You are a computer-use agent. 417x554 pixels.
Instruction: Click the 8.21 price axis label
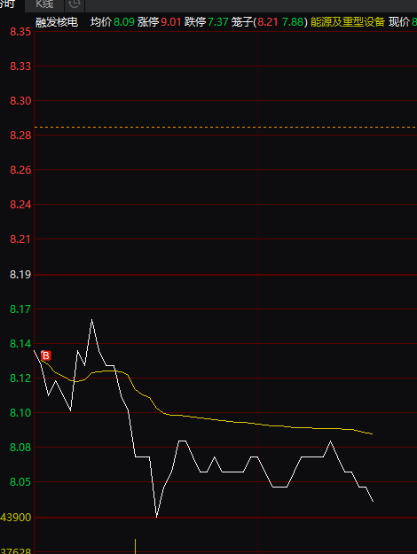pos(20,238)
